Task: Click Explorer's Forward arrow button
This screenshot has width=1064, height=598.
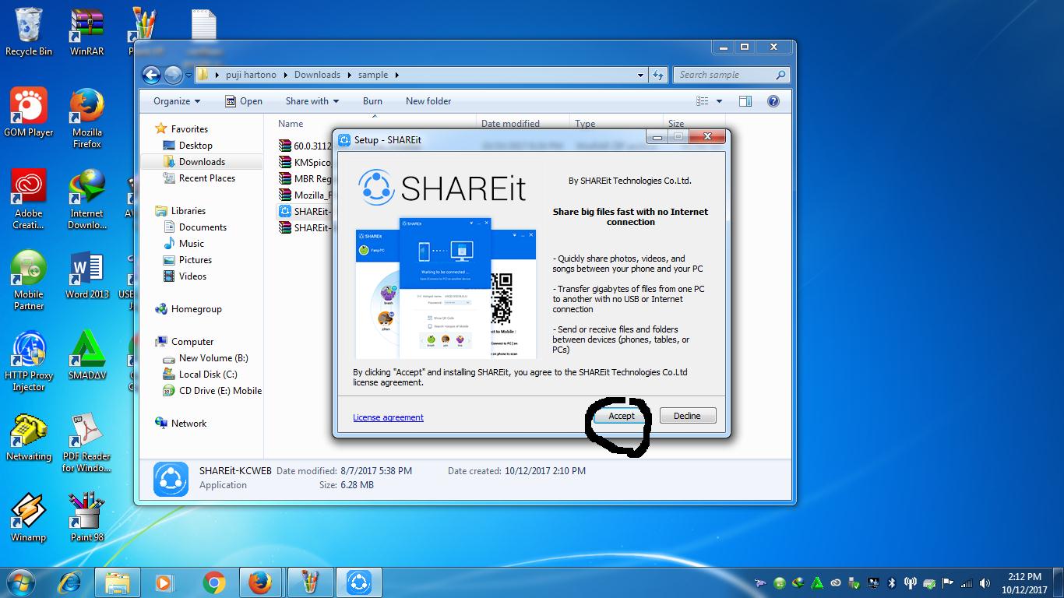Action: point(173,75)
